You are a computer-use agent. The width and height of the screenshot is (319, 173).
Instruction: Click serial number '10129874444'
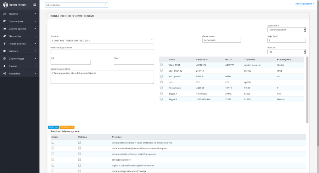203,100
